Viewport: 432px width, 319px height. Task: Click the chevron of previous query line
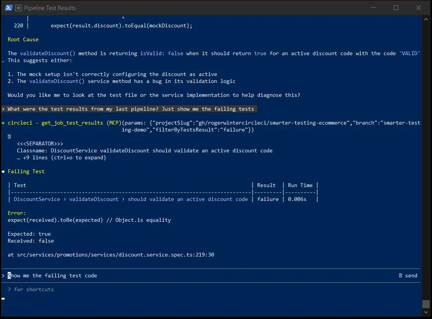coord(3,109)
